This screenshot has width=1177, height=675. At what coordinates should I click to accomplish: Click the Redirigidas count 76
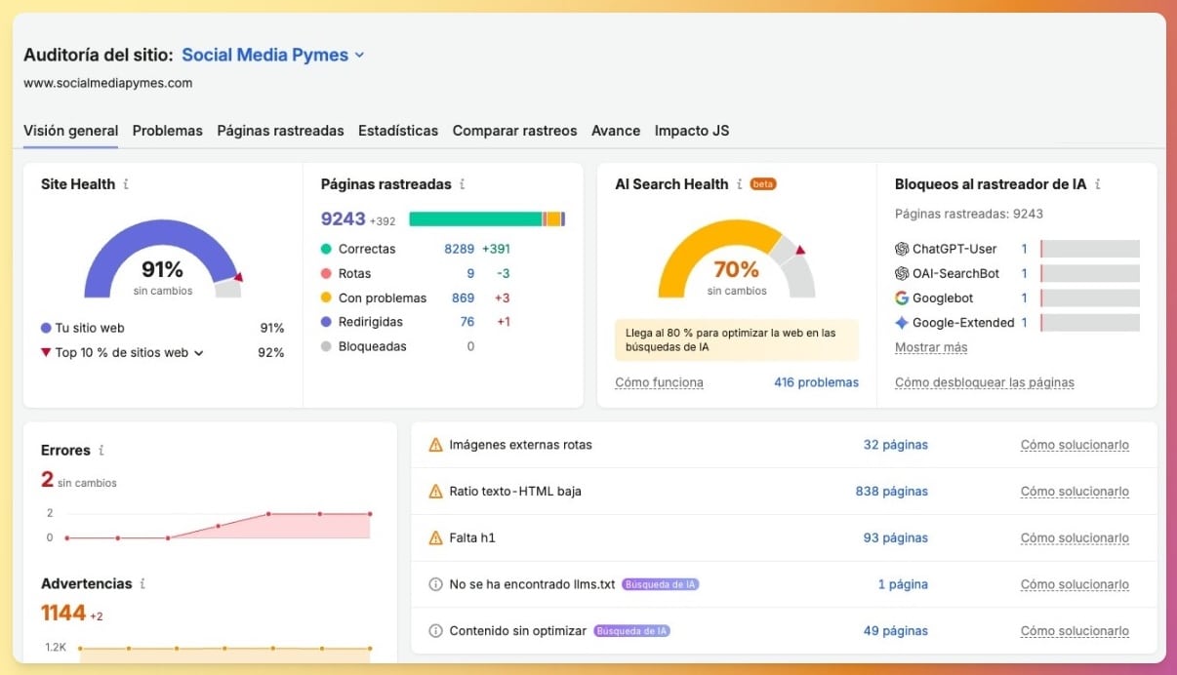(x=467, y=322)
